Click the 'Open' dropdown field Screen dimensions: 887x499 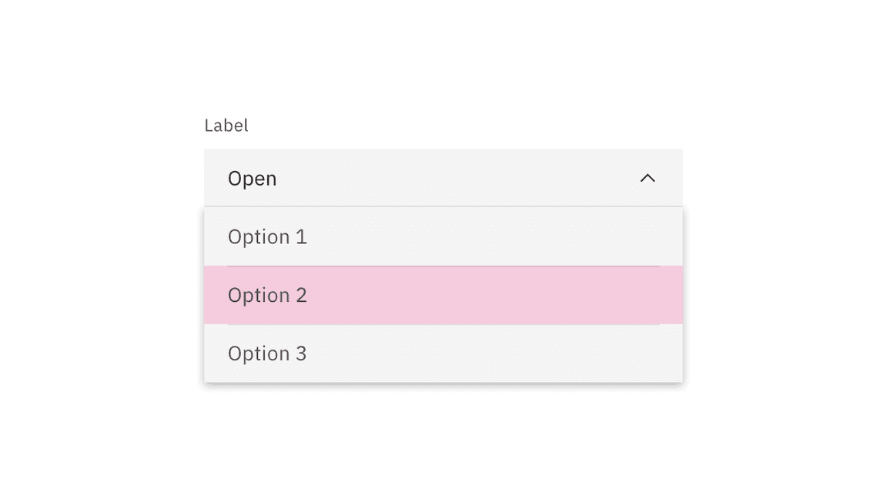[x=443, y=179]
